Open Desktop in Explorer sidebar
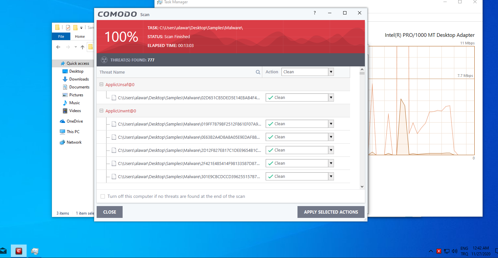This screenshot has height=258, width=498. tap(76, 71)
